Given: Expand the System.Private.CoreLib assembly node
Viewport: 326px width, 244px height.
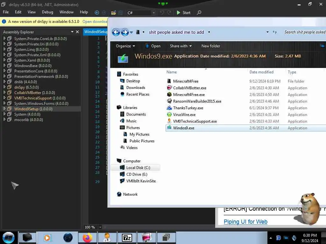Looking at the screenshot, I should tap(4, 38).
